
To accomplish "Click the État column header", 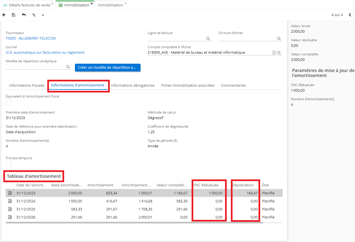I will pyautogui.click(x=265, y=185).
